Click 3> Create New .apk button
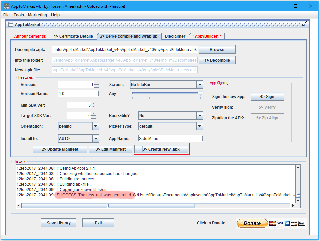This screenshot has height=241, width=320. tap(161, 149)
